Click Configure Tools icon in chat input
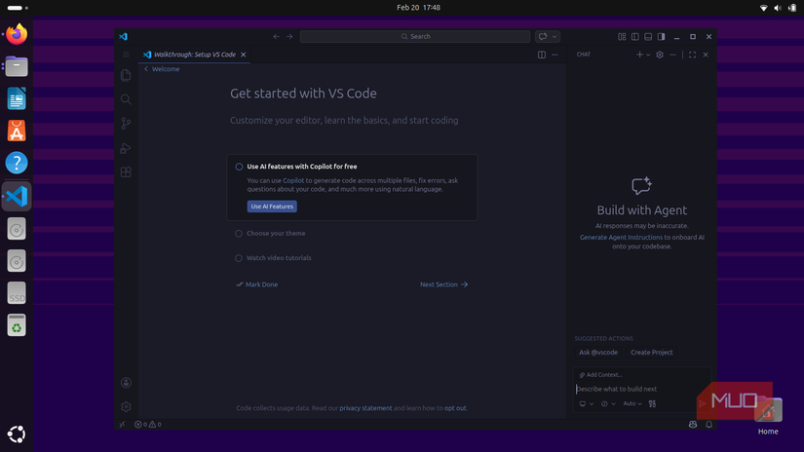This screenshot has height=452, width=804. point(652,404)
